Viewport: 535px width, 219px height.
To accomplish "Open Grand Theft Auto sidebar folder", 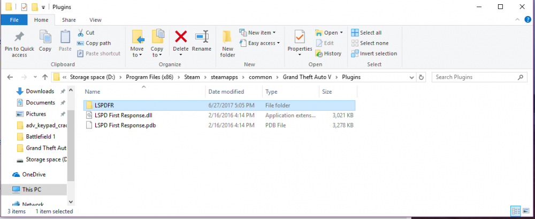I will [x=41, y=148].
